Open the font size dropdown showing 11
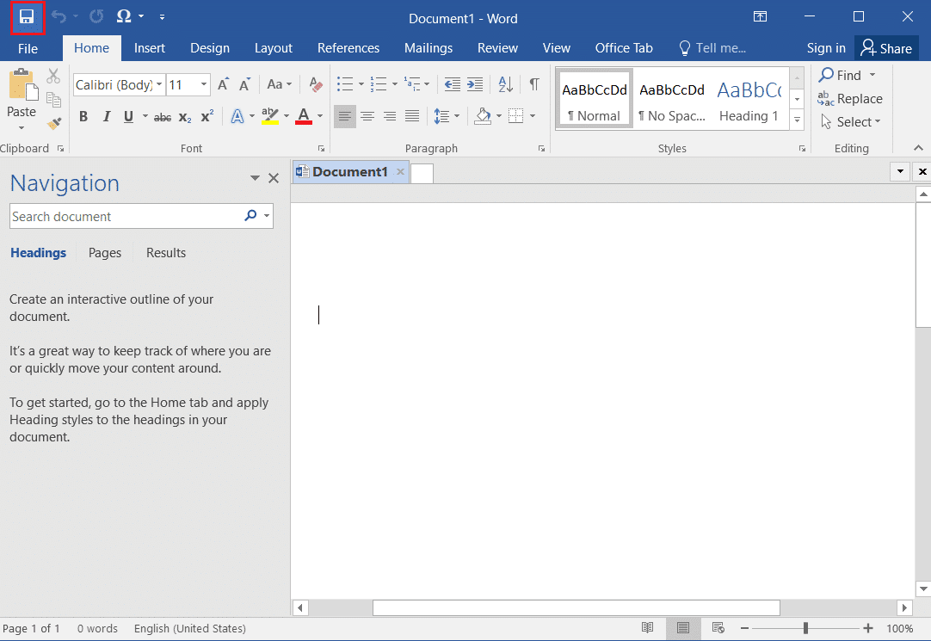 [x=204, y=85]
